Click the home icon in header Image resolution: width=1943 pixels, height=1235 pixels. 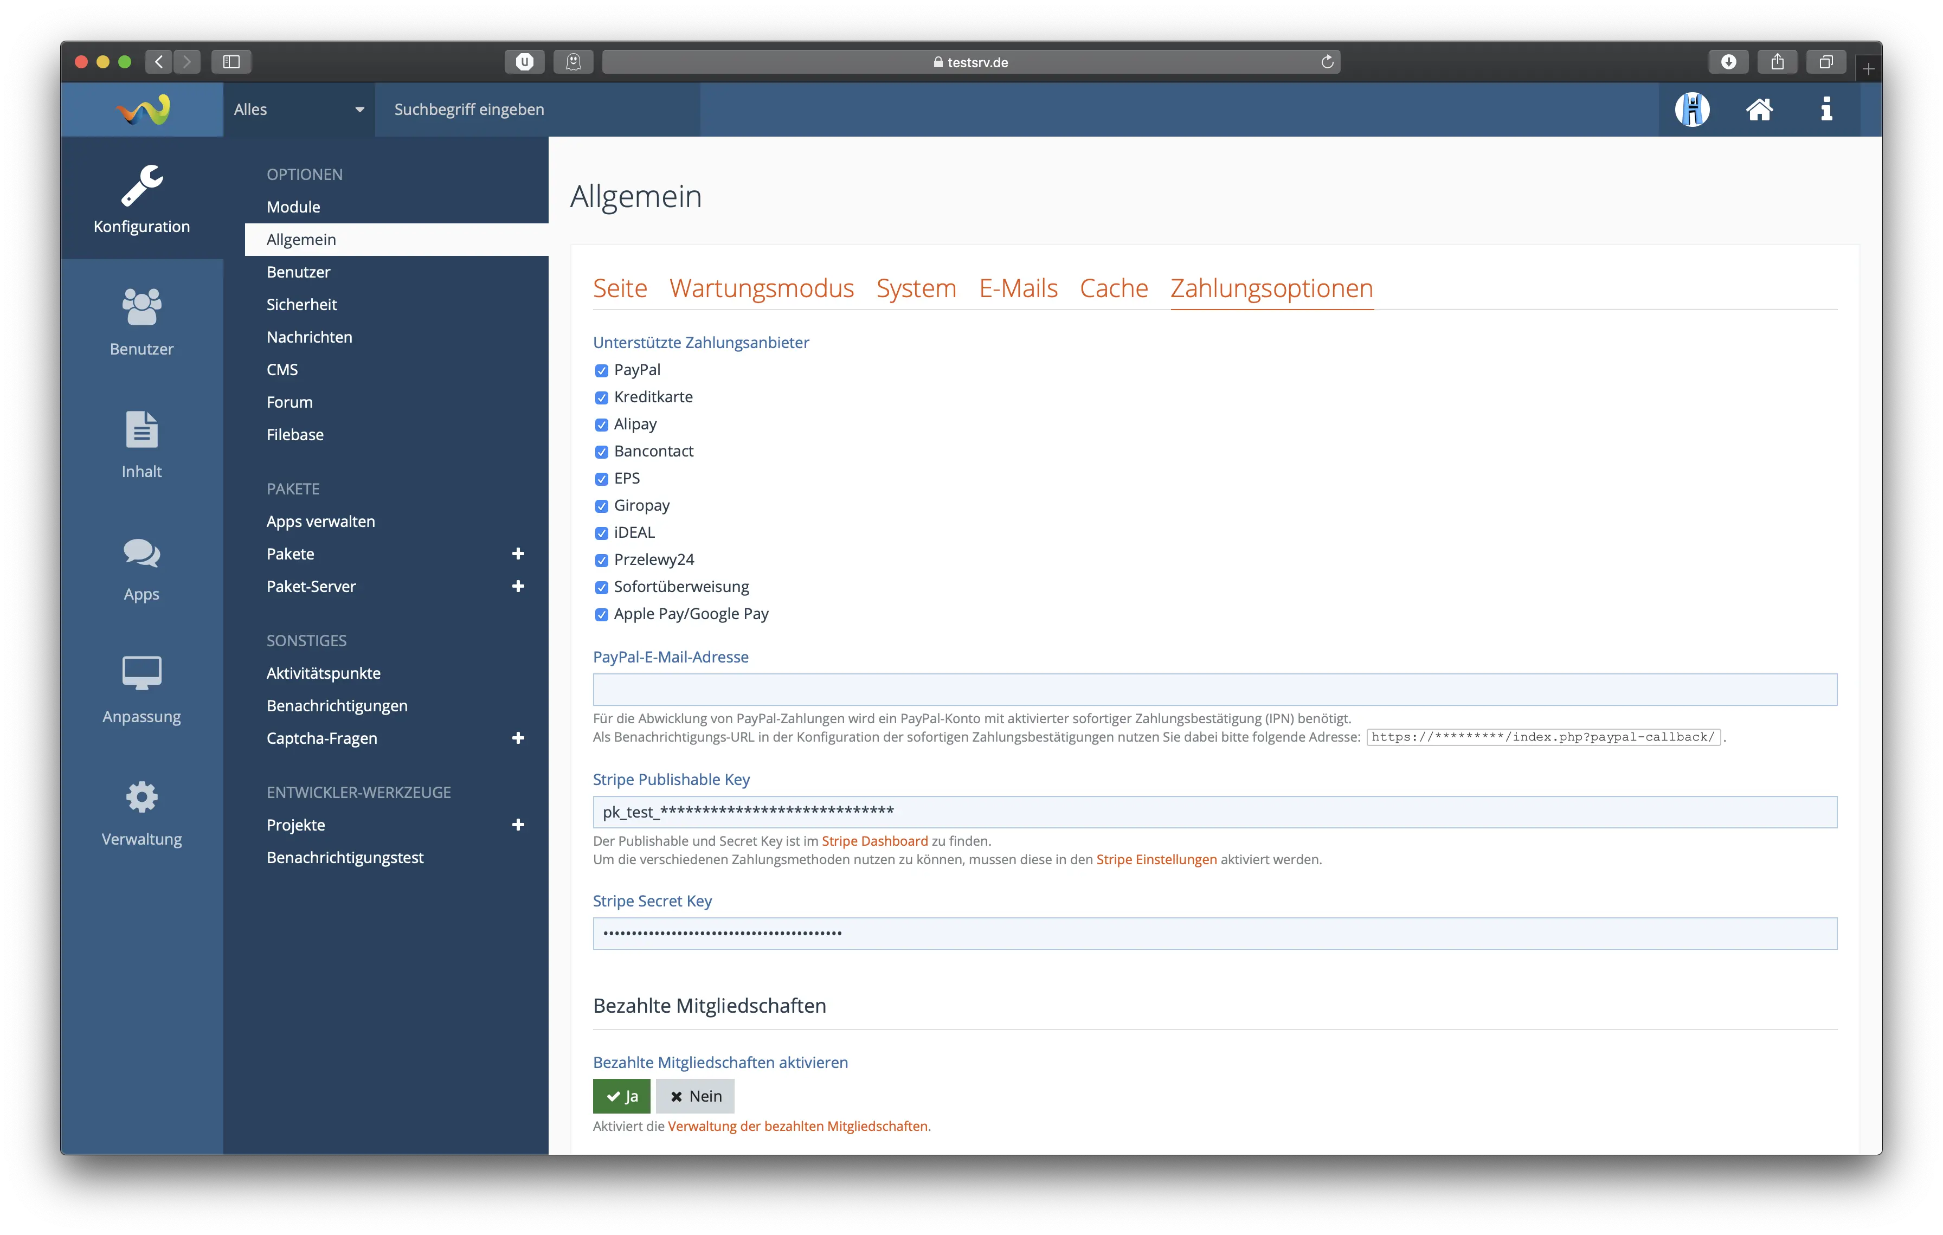pos(1759,109)
